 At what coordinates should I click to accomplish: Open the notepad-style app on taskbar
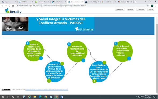(51, 97)
